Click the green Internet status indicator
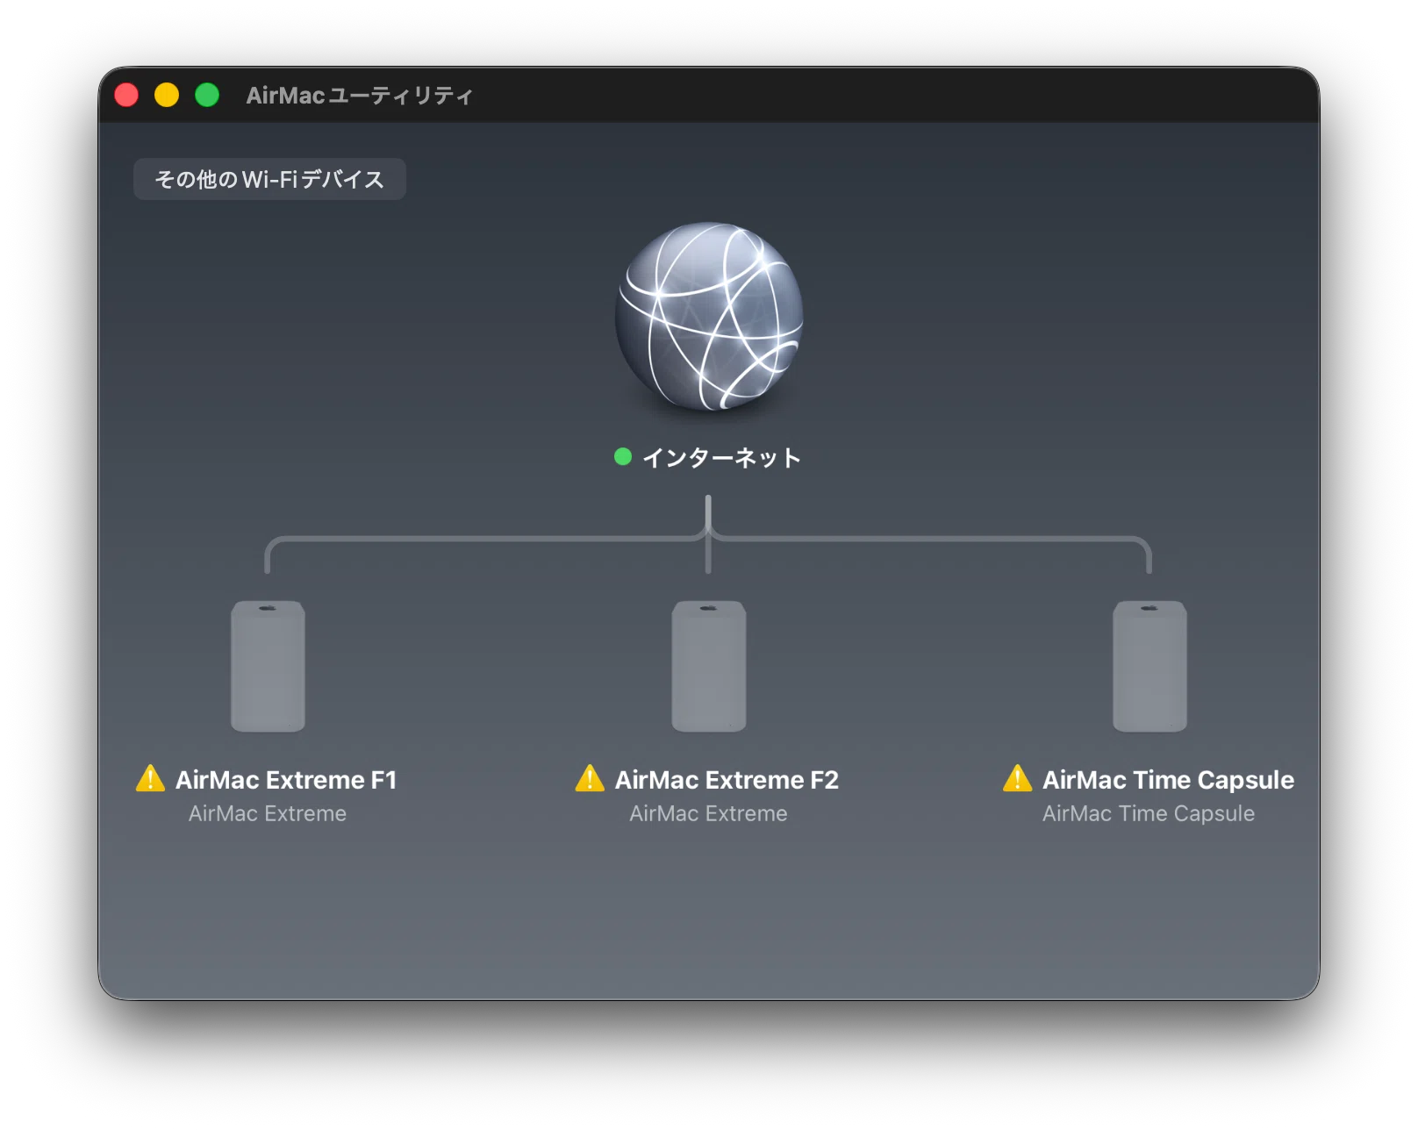This screenshot has width=1418, height=1130. pos(623,456)
